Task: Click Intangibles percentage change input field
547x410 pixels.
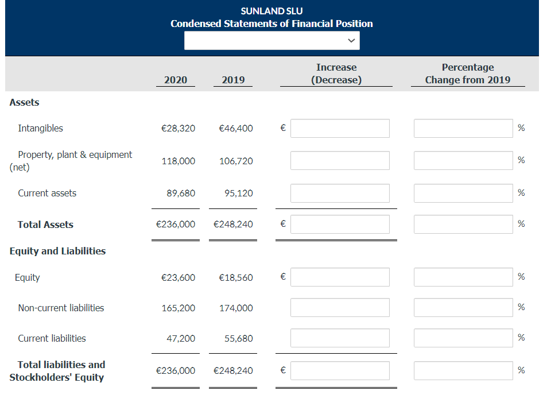Action: [x=463, y=129]
